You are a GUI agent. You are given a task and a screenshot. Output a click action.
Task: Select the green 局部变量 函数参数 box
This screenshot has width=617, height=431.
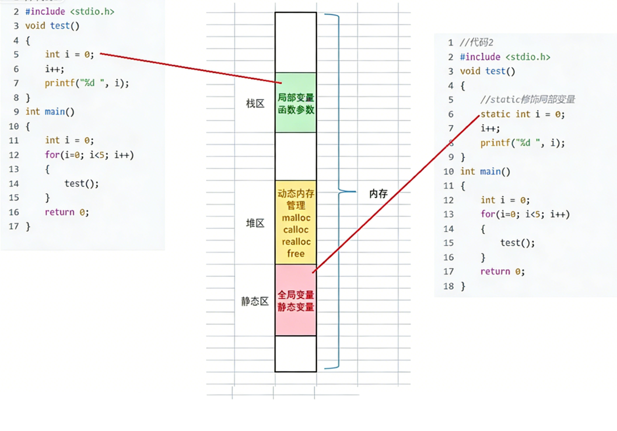[296, 102]
